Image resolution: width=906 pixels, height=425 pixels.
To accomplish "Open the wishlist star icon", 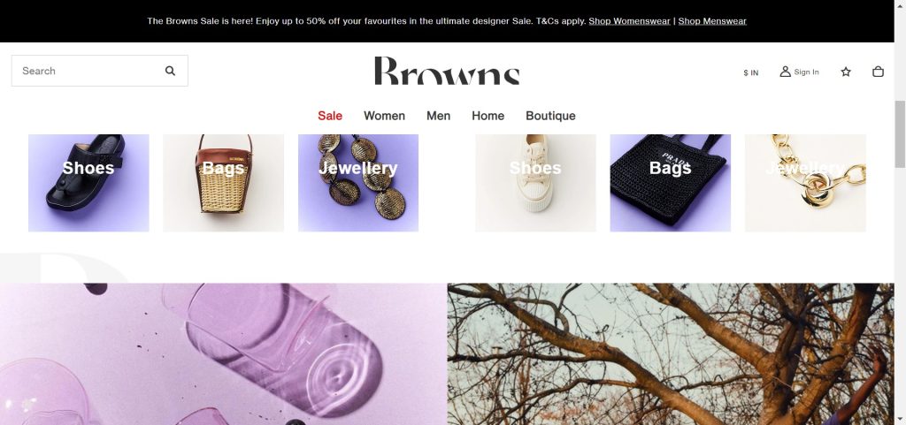I will (x=846, y=72).
